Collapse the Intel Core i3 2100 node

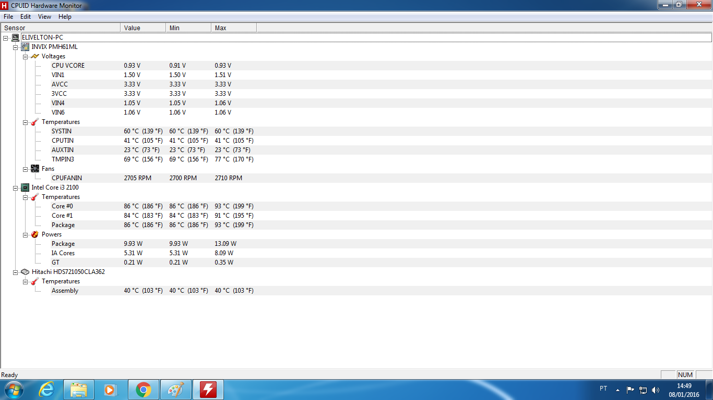15,187
